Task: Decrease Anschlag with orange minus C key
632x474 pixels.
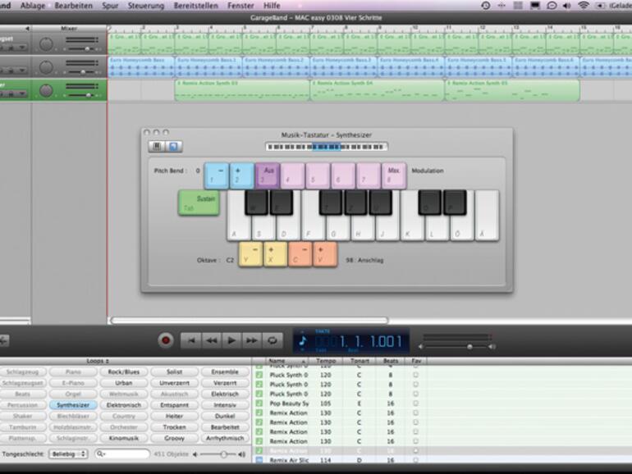Action: (300, 254)
